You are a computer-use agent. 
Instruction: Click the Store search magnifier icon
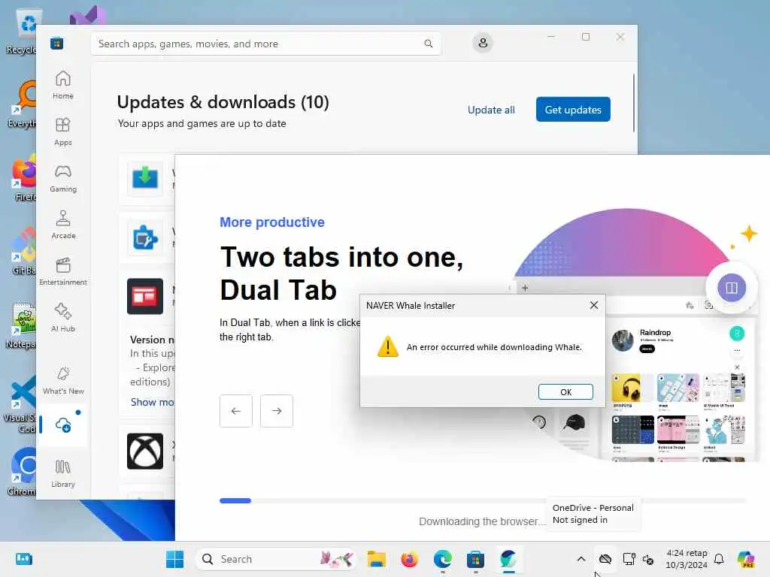coord(428,44)
